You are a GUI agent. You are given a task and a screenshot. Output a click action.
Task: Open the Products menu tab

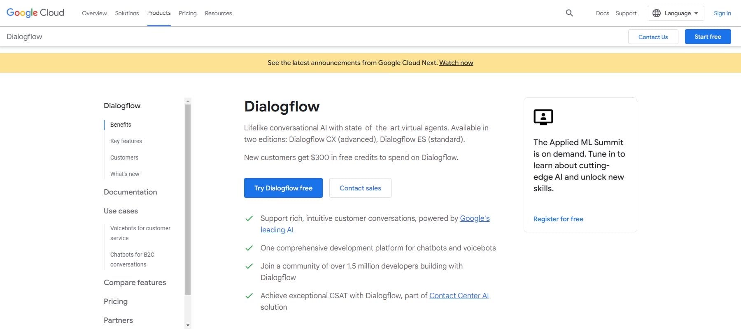coord(159,13)
